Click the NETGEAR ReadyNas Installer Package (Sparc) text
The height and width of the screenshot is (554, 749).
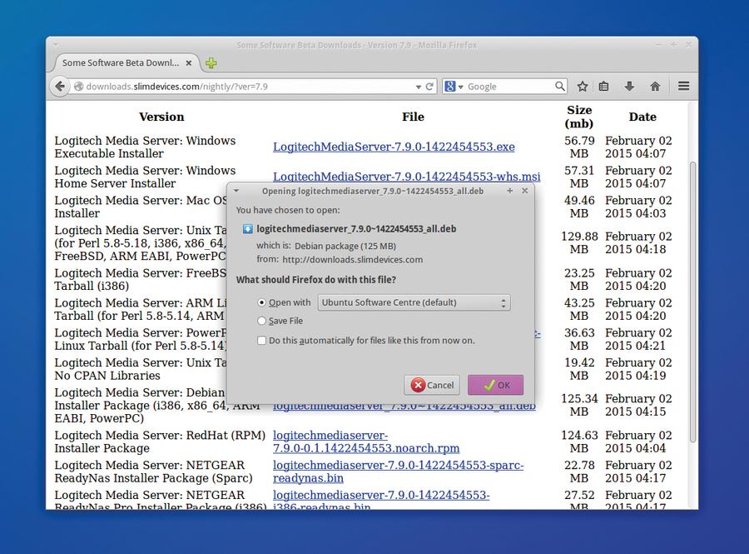click(x=153, y=472)
